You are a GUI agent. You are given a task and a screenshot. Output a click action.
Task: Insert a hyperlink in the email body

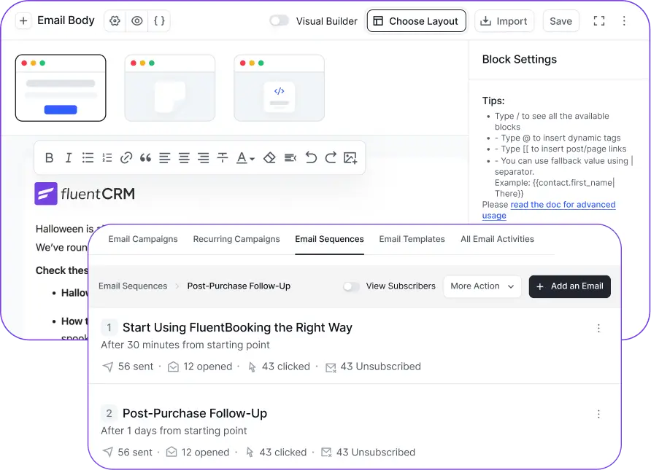point(126,157)
